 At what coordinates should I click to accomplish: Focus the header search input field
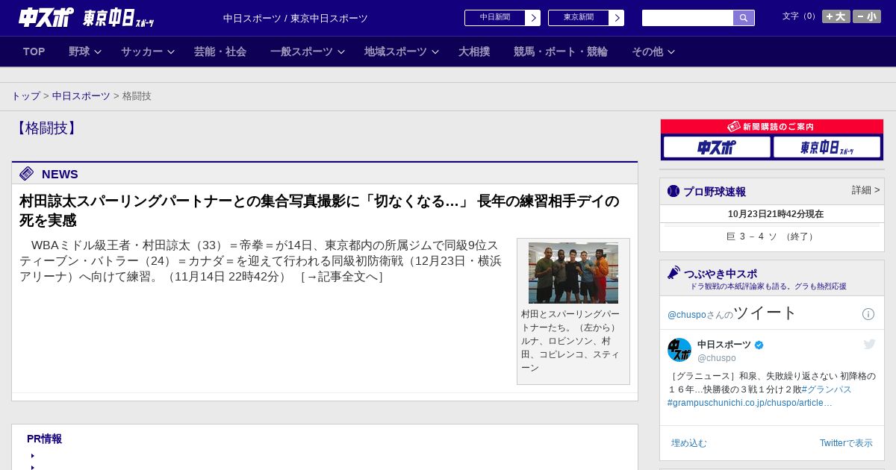[x=688, y=18]
